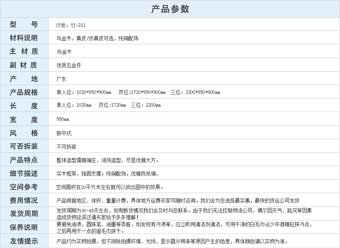Image resolution: width=340 pixels, height=248 pixels.
Task: Click the 产品特点 row label
Action: click(24, 160)
